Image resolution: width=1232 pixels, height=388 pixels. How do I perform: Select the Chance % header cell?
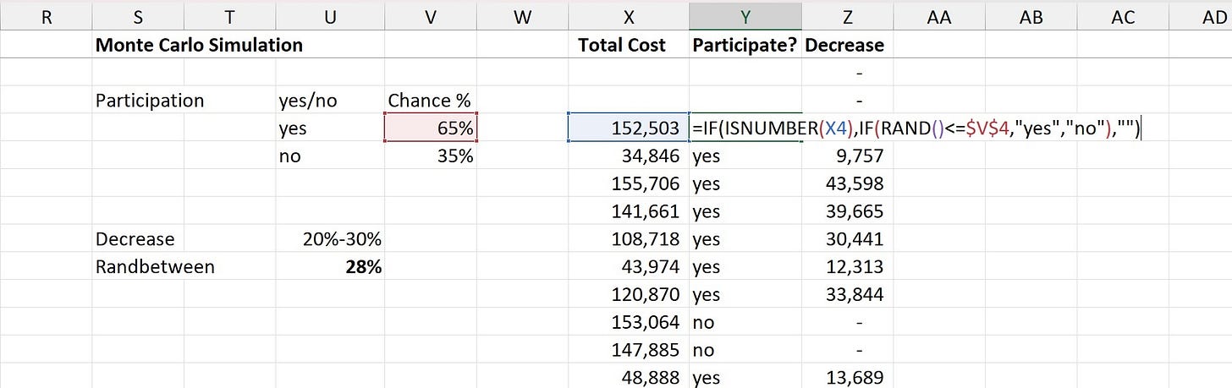tap(431, 101)
